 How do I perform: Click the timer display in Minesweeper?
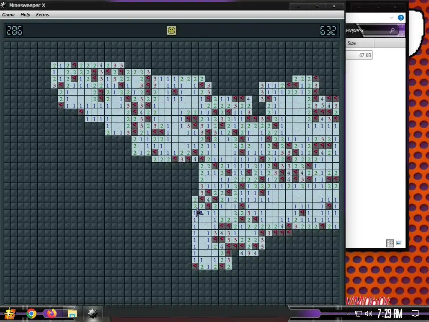(x=328, y=30)
